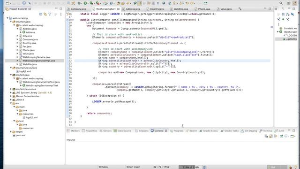
Task: Click the New file wizard toolbar icon
Action: point(7,3)
